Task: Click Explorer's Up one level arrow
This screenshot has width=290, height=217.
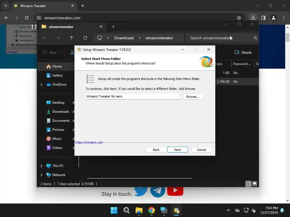Action: coord(72,38)
